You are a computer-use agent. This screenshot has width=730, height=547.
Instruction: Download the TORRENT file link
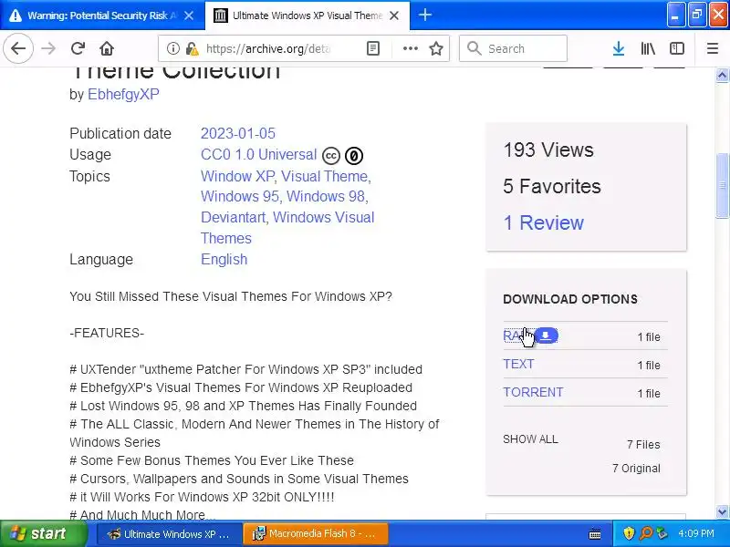pos(533,392)
